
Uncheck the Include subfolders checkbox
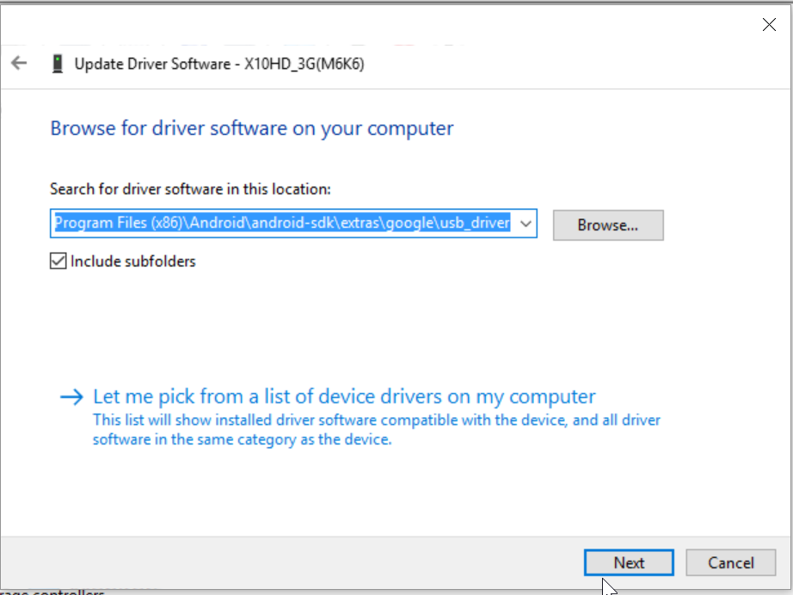[x=58, y=261]
